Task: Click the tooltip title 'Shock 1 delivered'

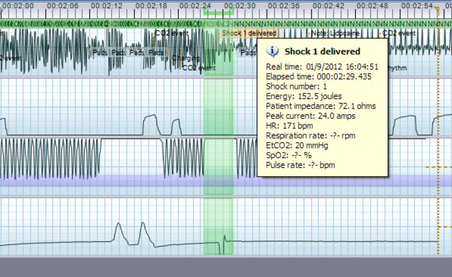Action: [x=322, y=52]
